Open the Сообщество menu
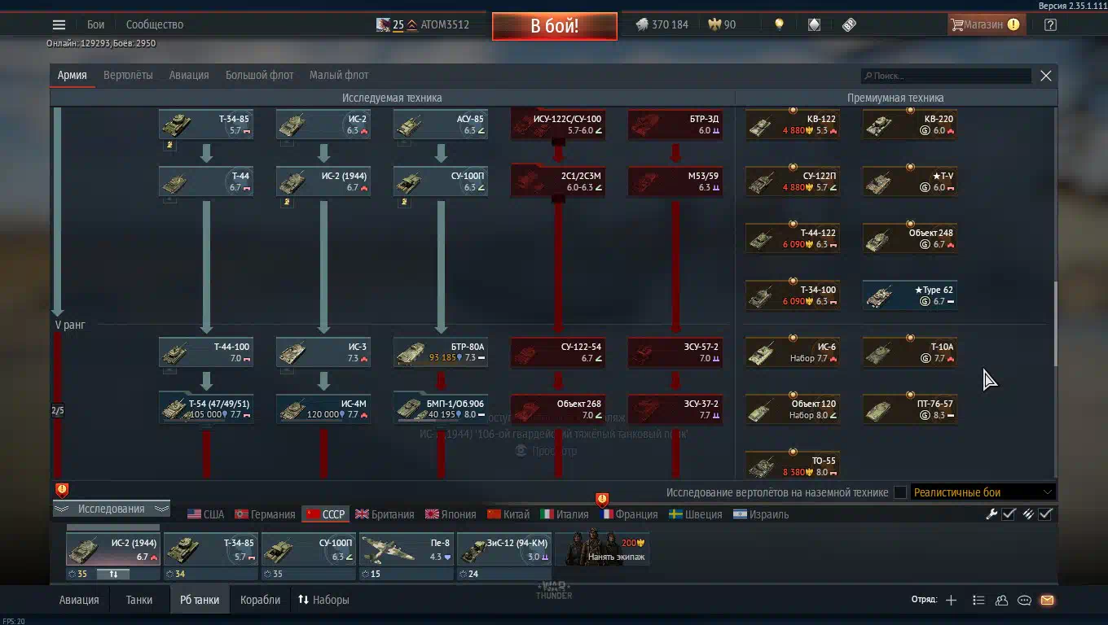 click(155, 24)
